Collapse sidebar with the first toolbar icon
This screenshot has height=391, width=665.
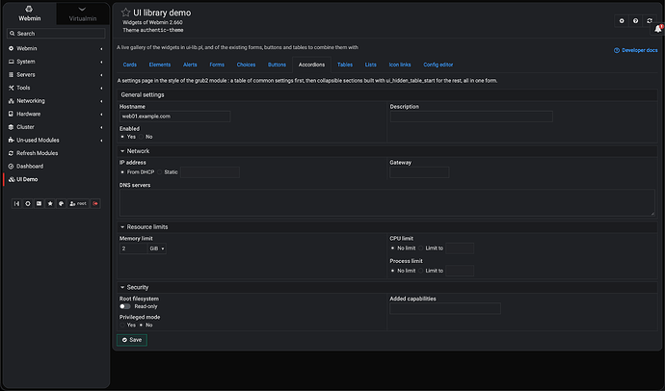coord(16,204)
